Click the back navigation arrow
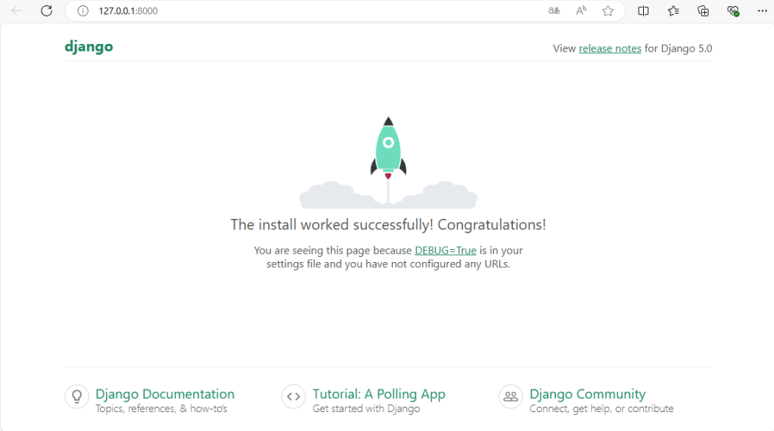This screenshot has height=431, width=774. (17, 11)
